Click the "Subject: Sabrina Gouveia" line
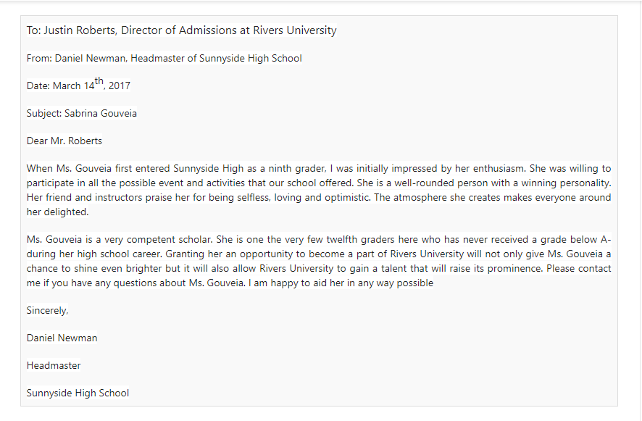 click(81, 113)
